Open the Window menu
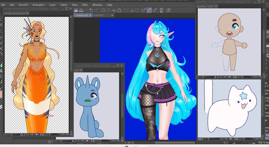 click(97, 5)
